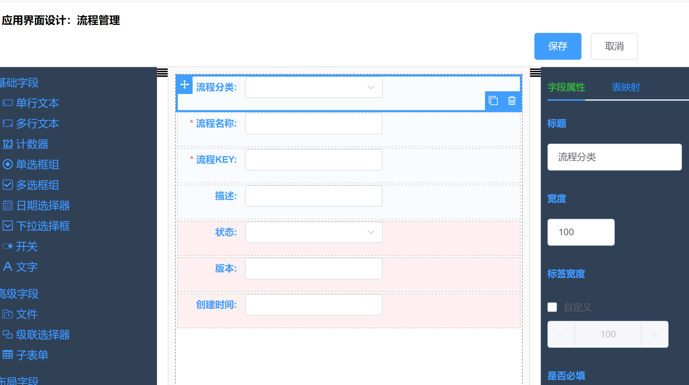Switch to the 表映射 tab
689x385 pixels.
(x=625, y=87)
